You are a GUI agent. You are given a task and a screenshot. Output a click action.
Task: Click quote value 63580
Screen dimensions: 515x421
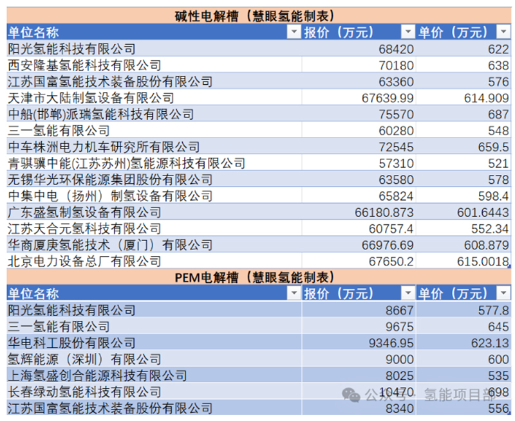396,180
